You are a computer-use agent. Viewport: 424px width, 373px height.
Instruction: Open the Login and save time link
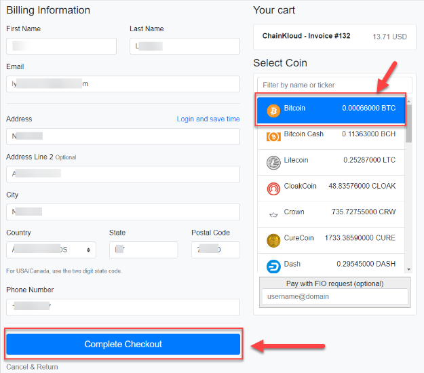(208, 119)
